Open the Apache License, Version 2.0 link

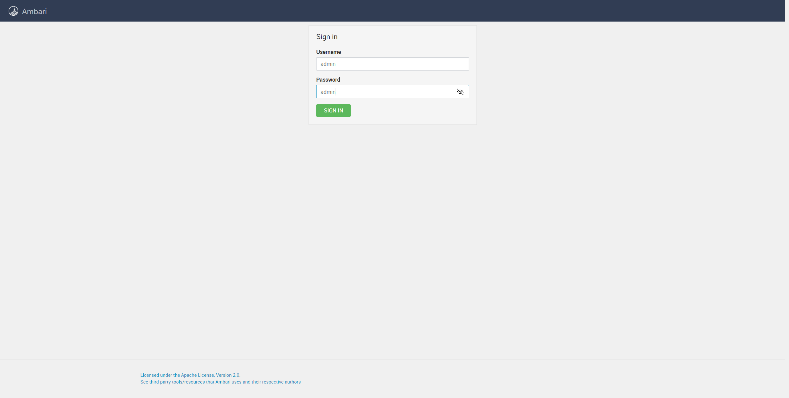click(x=190, y=375)
